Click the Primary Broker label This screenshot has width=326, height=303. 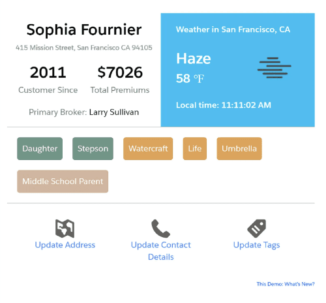58,112
